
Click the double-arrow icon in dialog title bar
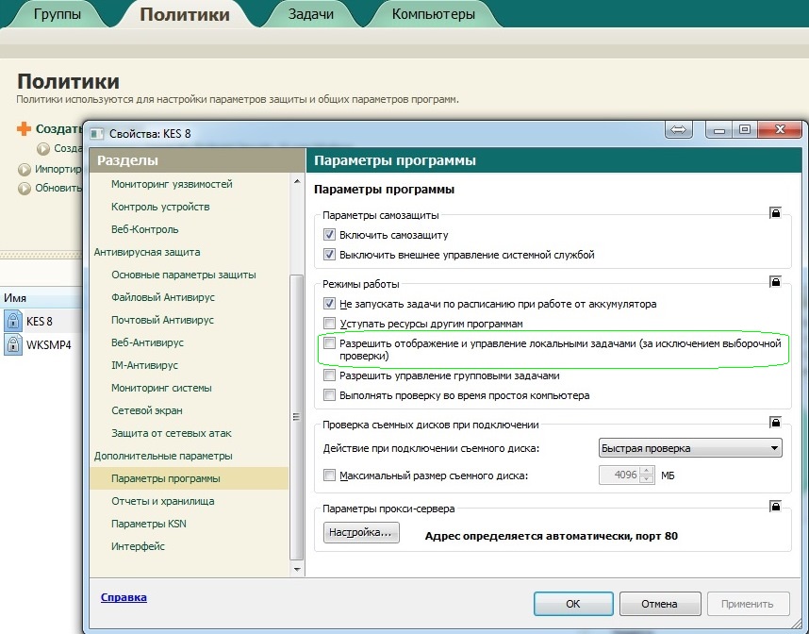677,130
